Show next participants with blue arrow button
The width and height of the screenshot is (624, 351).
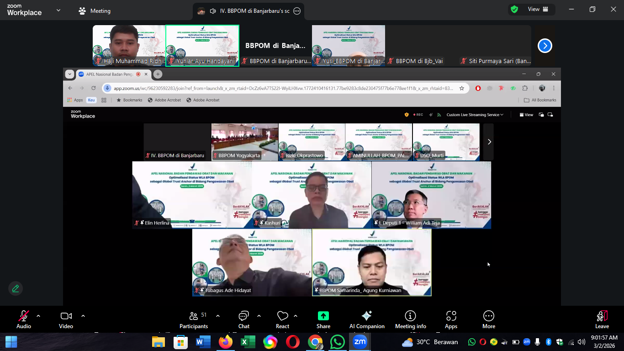point(545,46)
